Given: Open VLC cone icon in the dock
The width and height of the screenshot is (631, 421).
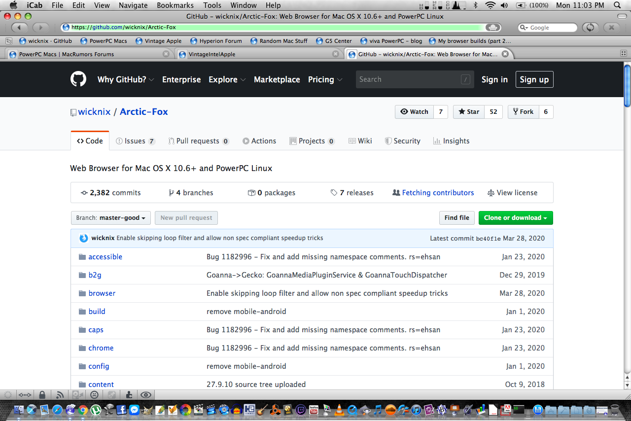Looking at the screenshot, I should click(x=339, y=410).
